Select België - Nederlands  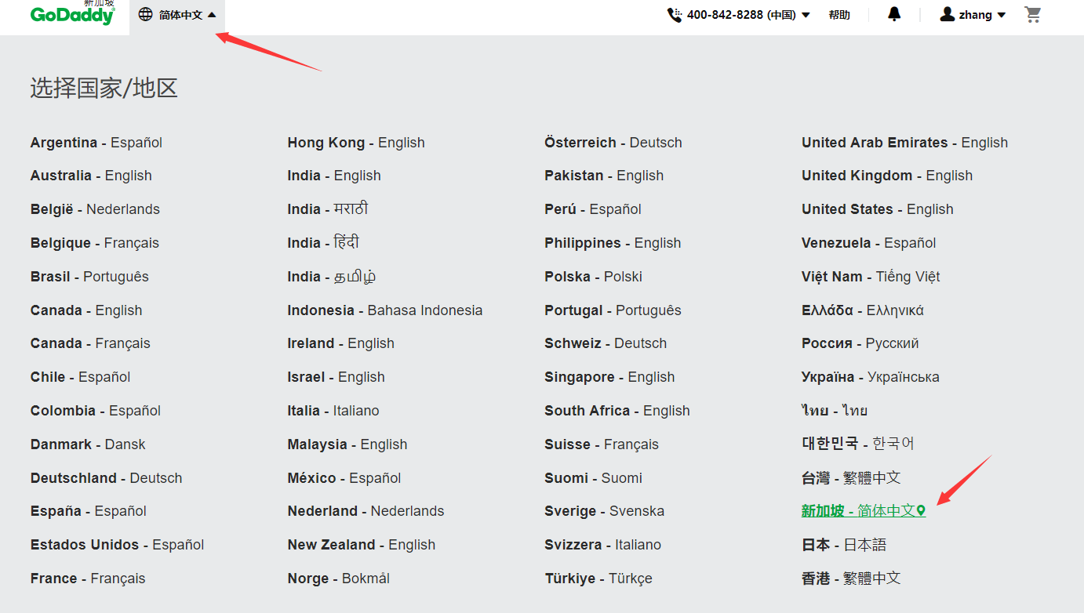pos(95,209)
